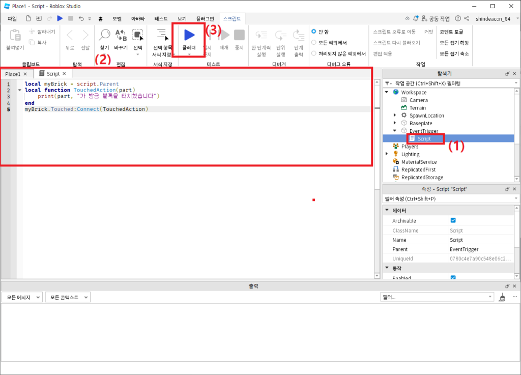Select the '처리되지 않은 예외에서' radio option
Screen dimensions: 521x375
(314, 53)
